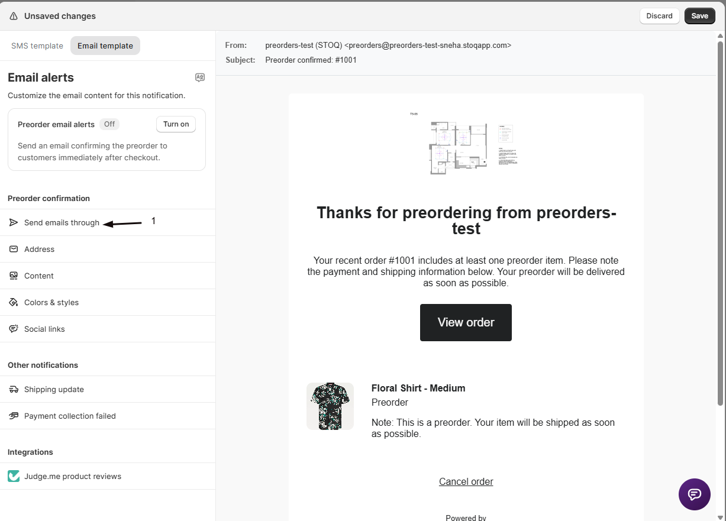726x521 pixels.
Task: Click the Payment collection failed icon
Action: tap(14, 416)
